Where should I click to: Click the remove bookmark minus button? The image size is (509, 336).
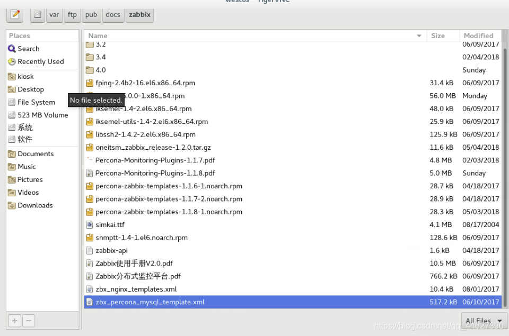click(29, 321)
